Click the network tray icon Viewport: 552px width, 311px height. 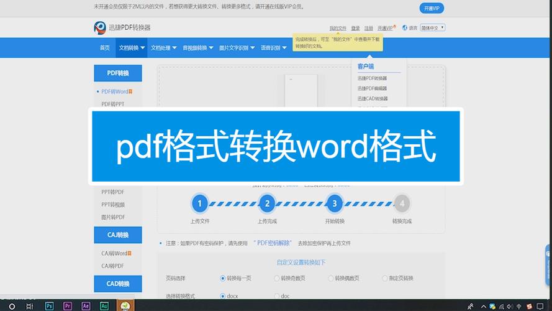[x=501, y=307]
